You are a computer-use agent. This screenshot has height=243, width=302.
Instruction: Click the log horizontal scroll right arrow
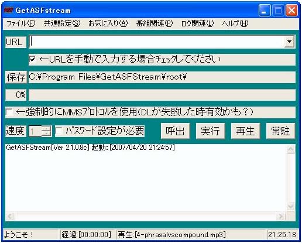coord(280,216)
